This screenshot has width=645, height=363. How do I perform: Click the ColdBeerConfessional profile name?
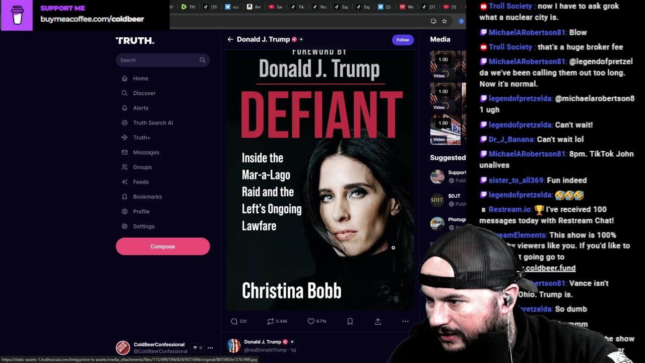click(159, 345)
